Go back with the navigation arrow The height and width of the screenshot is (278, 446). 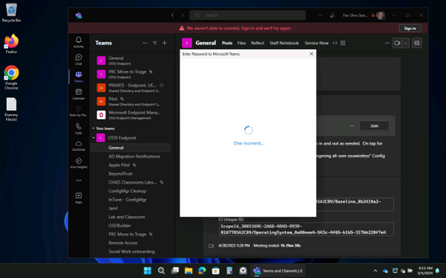pos(172,15)
